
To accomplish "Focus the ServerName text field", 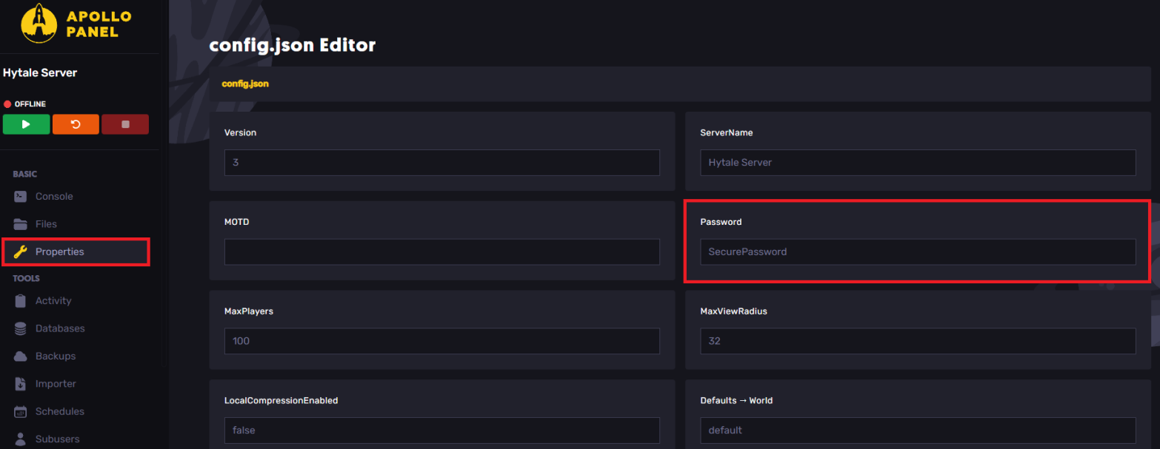I will click(917, 163).
